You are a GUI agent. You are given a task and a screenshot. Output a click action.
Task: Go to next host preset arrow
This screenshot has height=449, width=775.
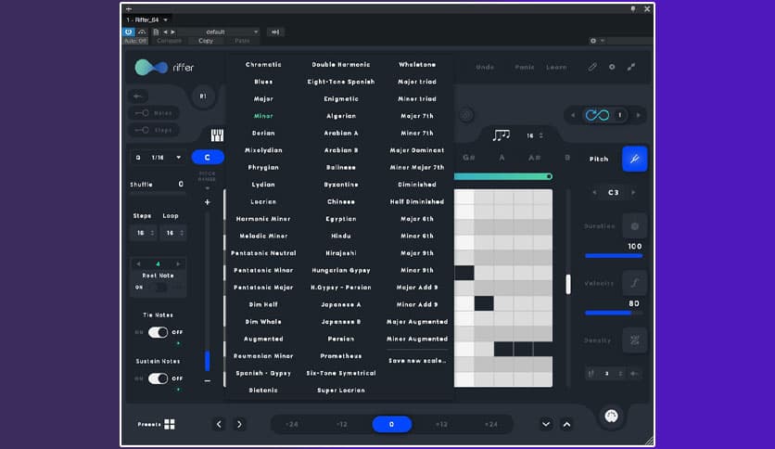pyautogui.click(x=172, y=32)
